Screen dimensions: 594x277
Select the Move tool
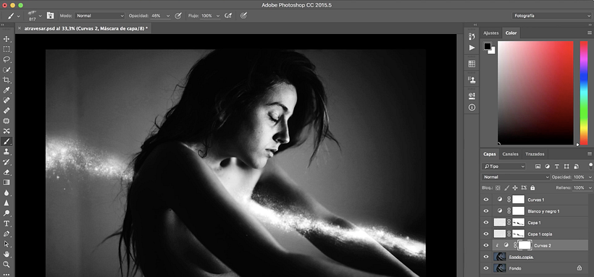click(7, 39)
